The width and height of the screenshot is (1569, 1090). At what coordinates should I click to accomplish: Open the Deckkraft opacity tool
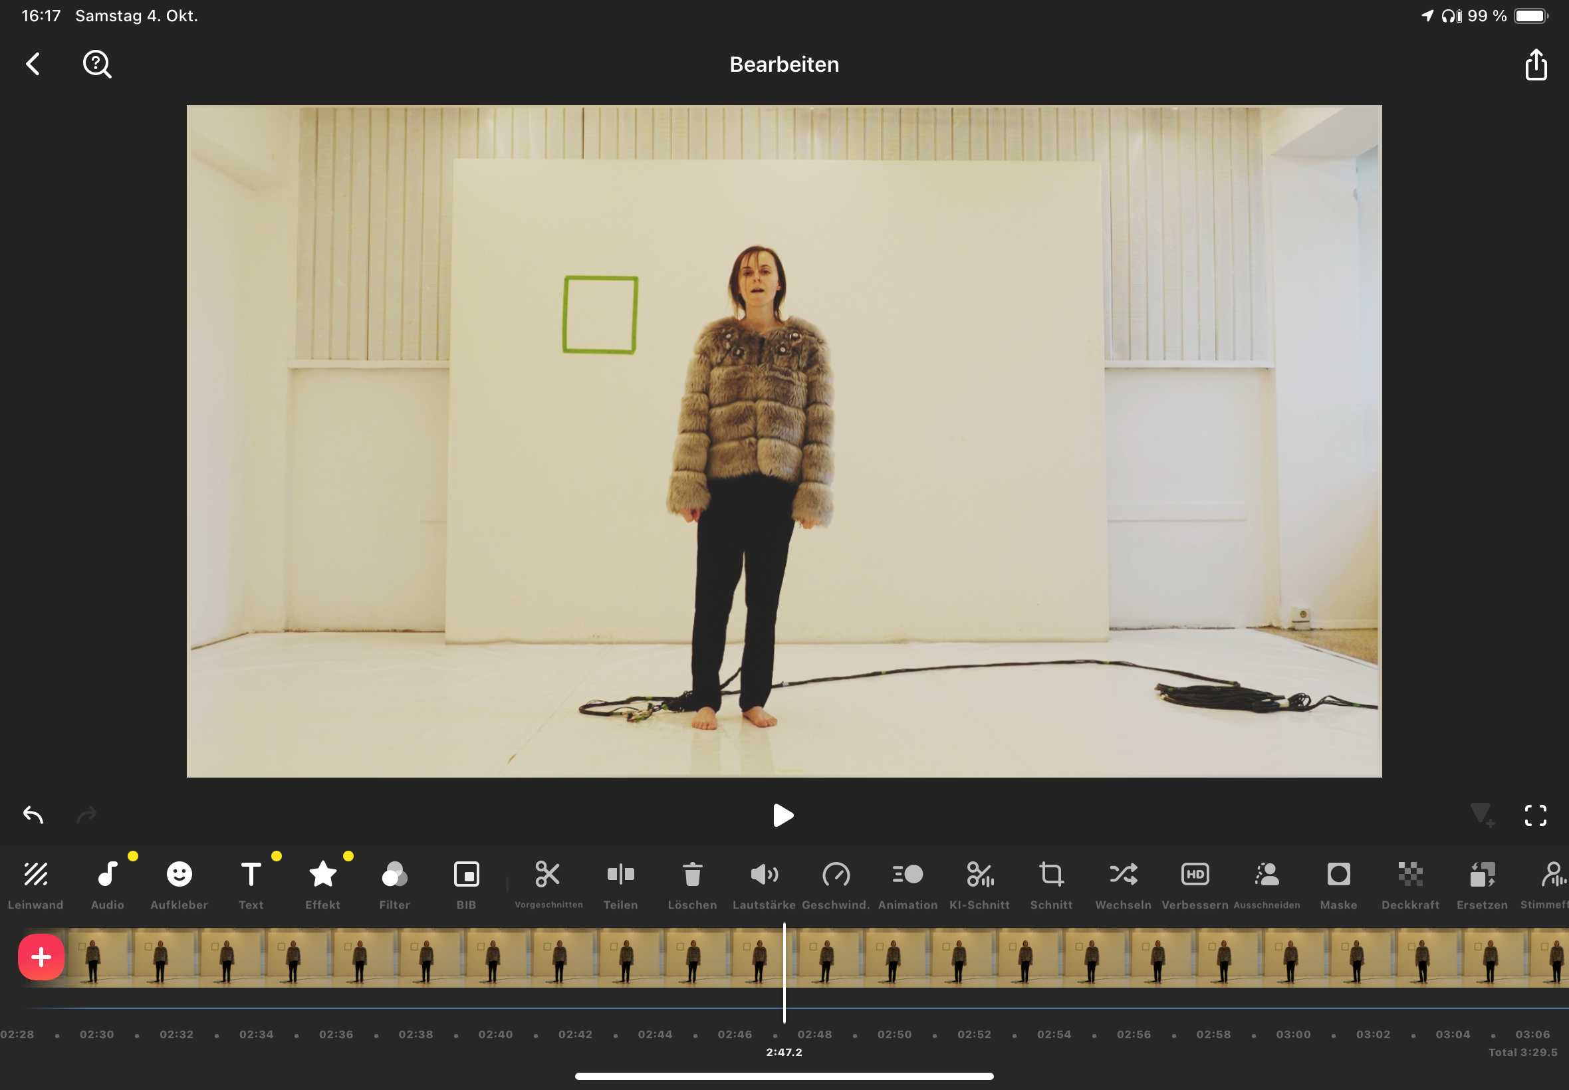(x=1411, y=885)
